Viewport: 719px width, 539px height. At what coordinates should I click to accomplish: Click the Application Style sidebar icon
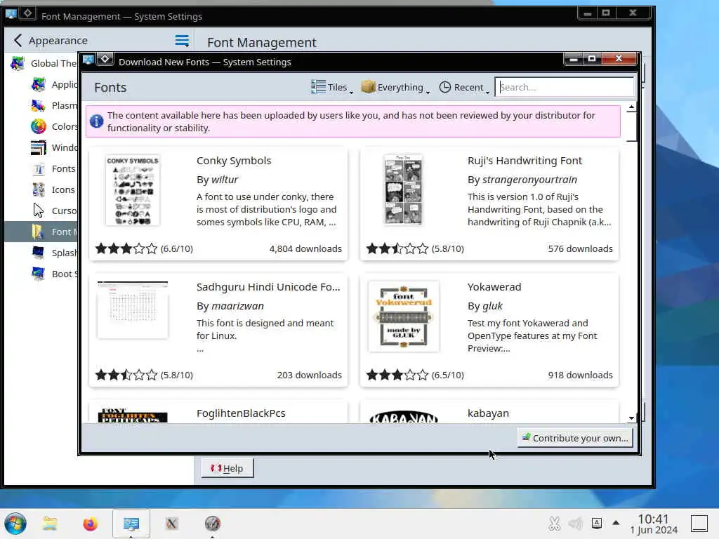point(39,84)
